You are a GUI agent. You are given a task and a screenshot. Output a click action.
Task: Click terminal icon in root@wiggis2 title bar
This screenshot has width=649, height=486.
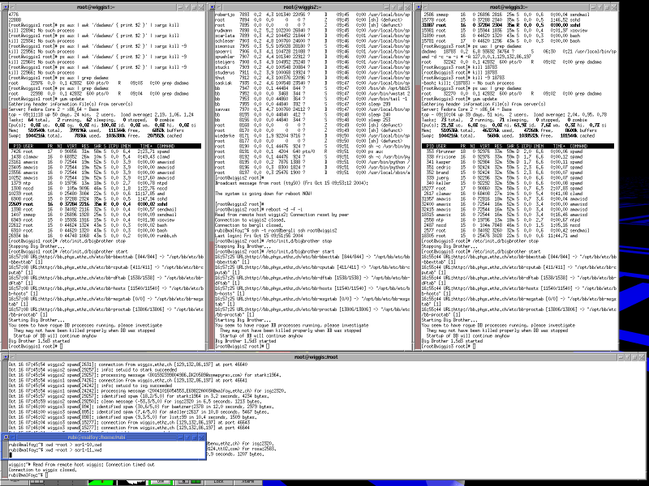(x=212, y=7)
